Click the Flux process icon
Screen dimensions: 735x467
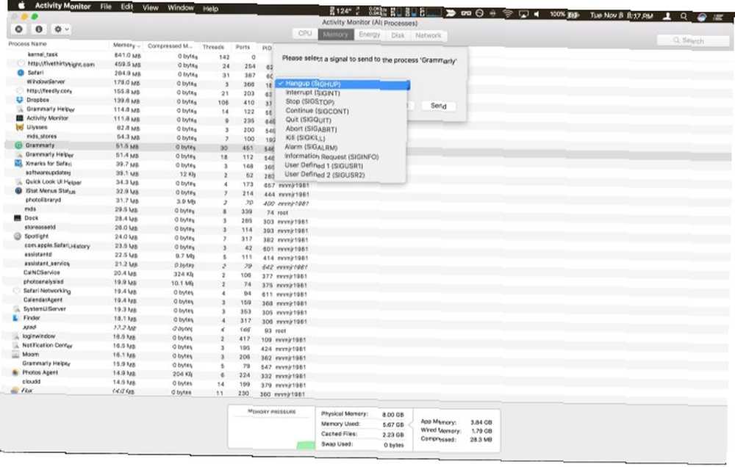pos(15,390)
